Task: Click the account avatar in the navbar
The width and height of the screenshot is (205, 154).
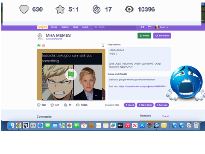Action: [157, 27]
